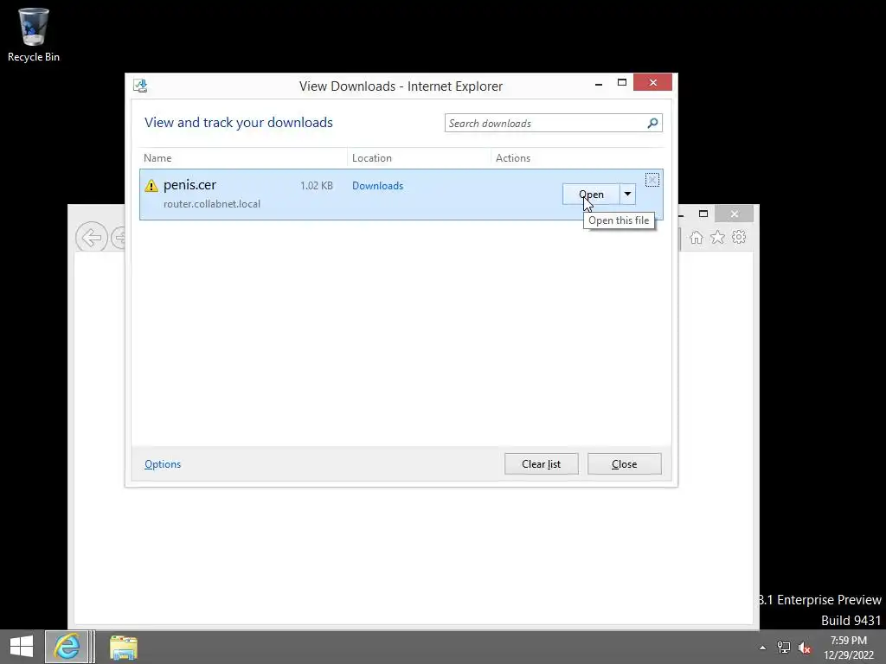Minimize the View Downloads window
The height and width of the screenshot is (664, 886).
coord(599,84)
